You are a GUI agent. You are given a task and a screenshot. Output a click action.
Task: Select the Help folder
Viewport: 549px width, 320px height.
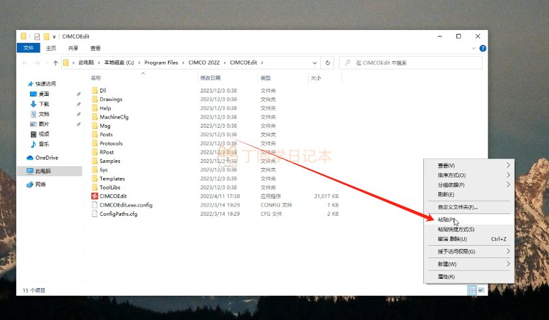pyautogui.click(x=105, y=108)
